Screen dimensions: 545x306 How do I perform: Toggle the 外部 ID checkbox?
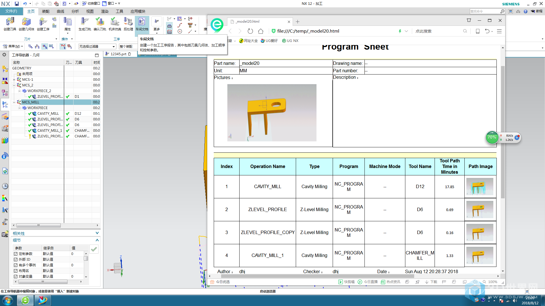(x=16, y=260)
